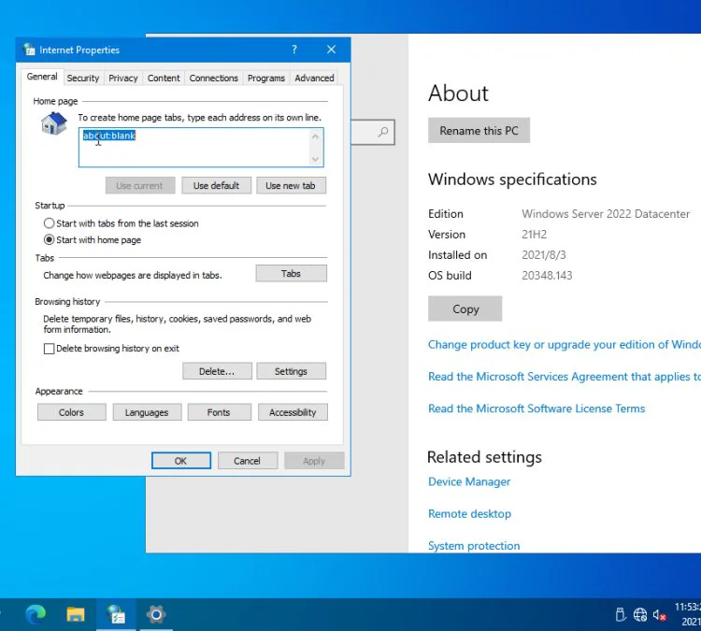
Task: Select Start with home page option
Action: pyautogui.click(x=50, y=240)
